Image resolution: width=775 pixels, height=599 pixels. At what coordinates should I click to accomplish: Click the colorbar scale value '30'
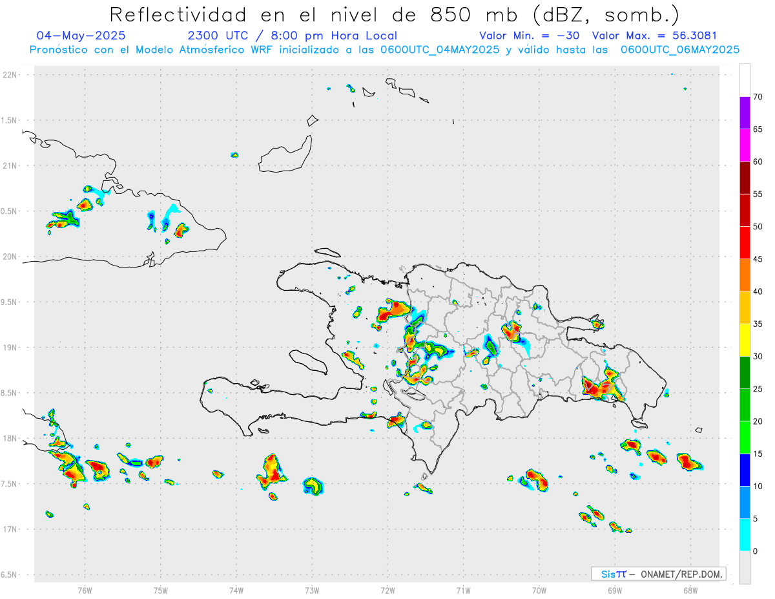[x=758, y=357]
